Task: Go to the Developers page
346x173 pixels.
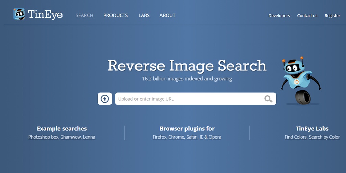Action: [x=279, y=16]
